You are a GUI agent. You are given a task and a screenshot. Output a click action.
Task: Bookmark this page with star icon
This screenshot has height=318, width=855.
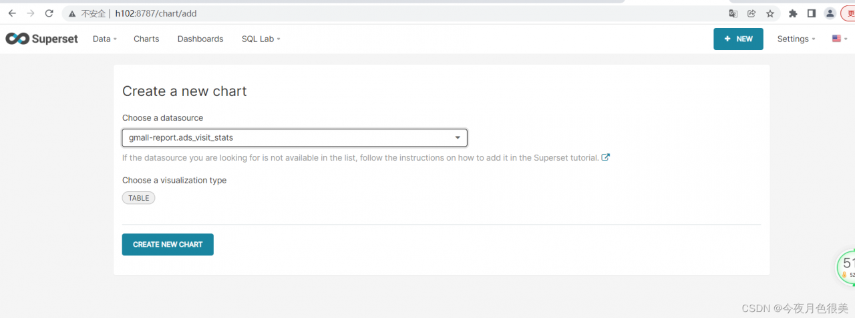(770, 13)
